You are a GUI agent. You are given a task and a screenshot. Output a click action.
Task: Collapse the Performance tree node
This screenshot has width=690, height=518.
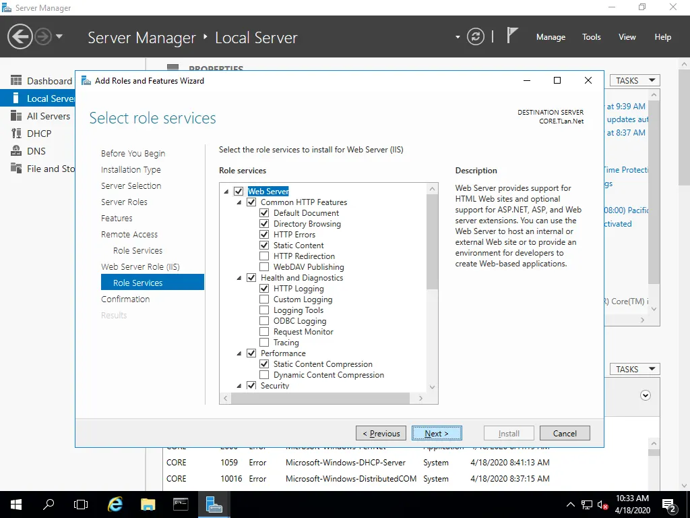coord(239,353)
